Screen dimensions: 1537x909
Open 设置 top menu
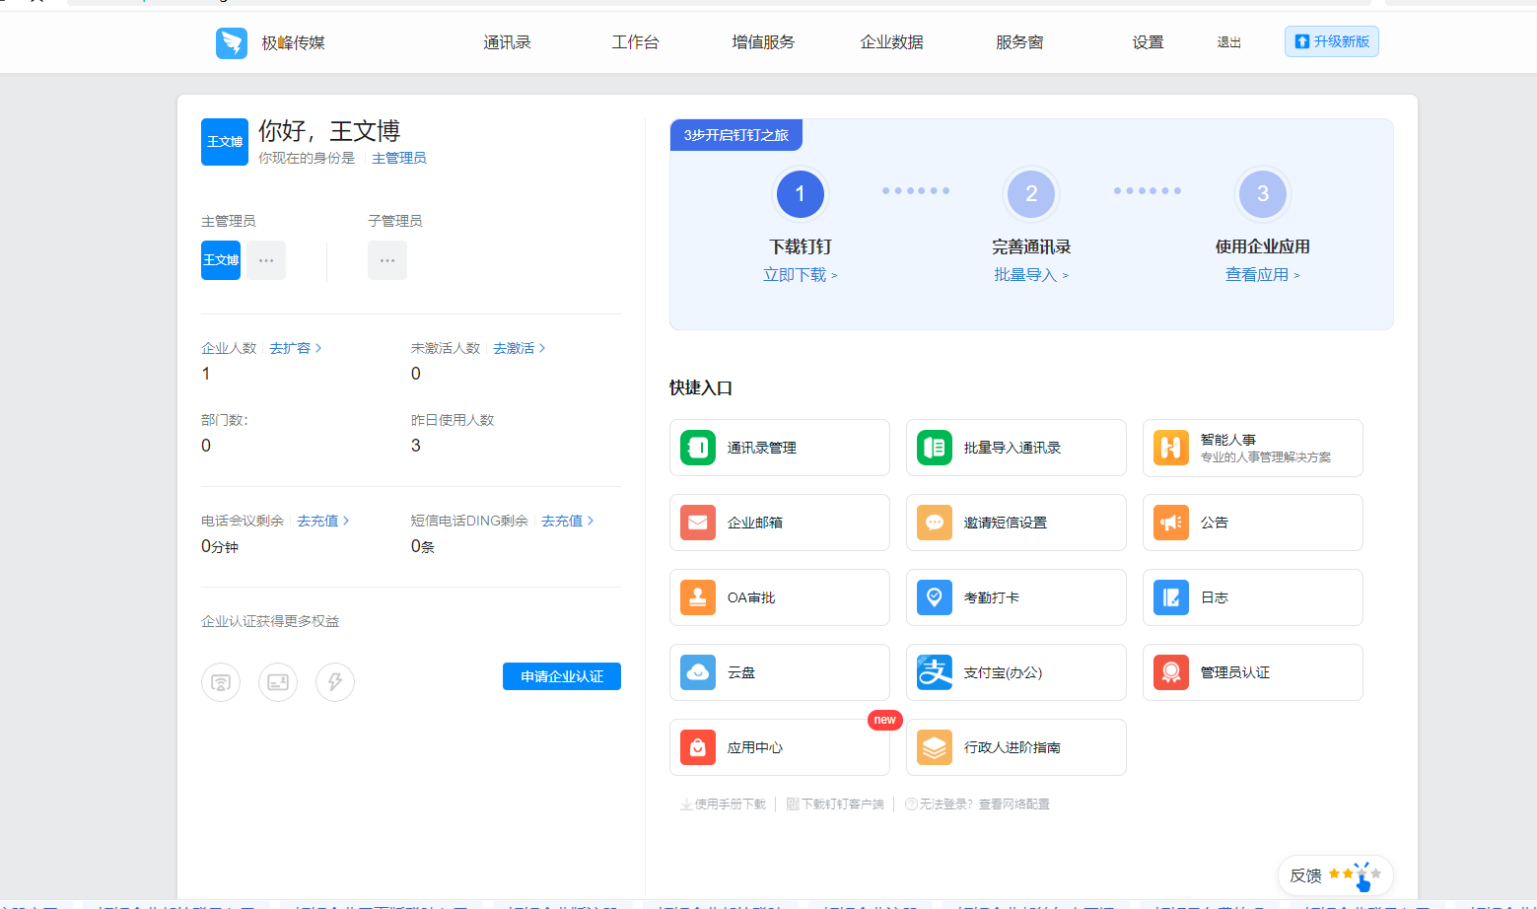pyautogui.click(x=1148, y=42)
